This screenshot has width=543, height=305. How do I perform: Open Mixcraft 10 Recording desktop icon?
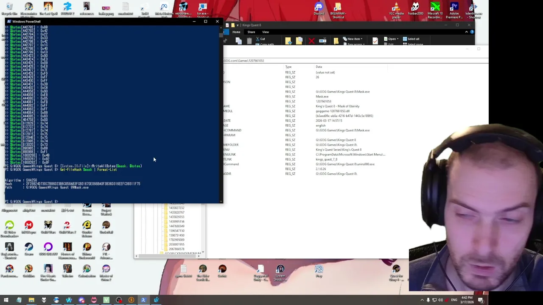(x=435, y=10)
